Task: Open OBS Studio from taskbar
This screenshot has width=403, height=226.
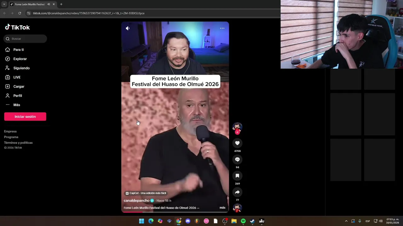Action: tap(225, 221)
